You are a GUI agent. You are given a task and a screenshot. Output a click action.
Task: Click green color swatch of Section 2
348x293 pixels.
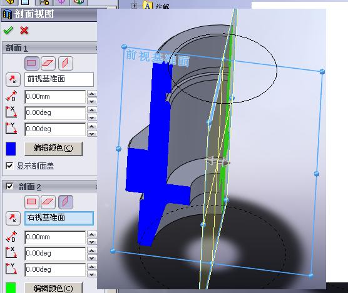click(x=11, y=287)
